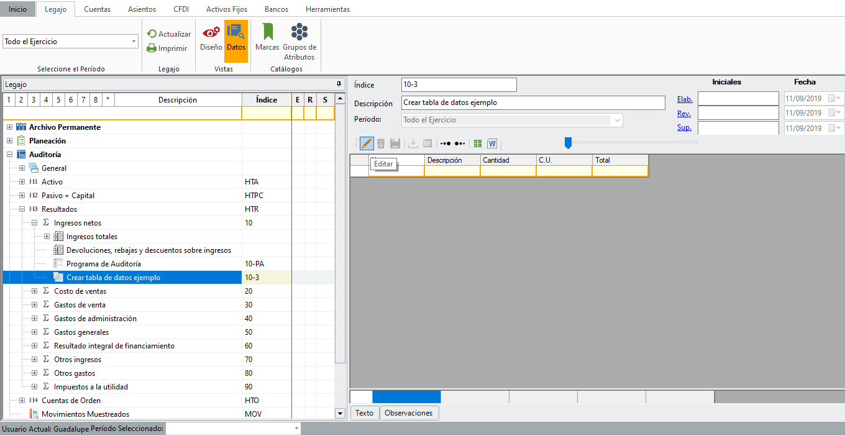
Task: Expand the Costo de ventas node
Action: (34, 291)
